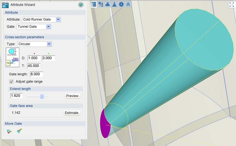236x146 pixels.
Task: Click the first Move Gate icon
Action: (9, 131)
